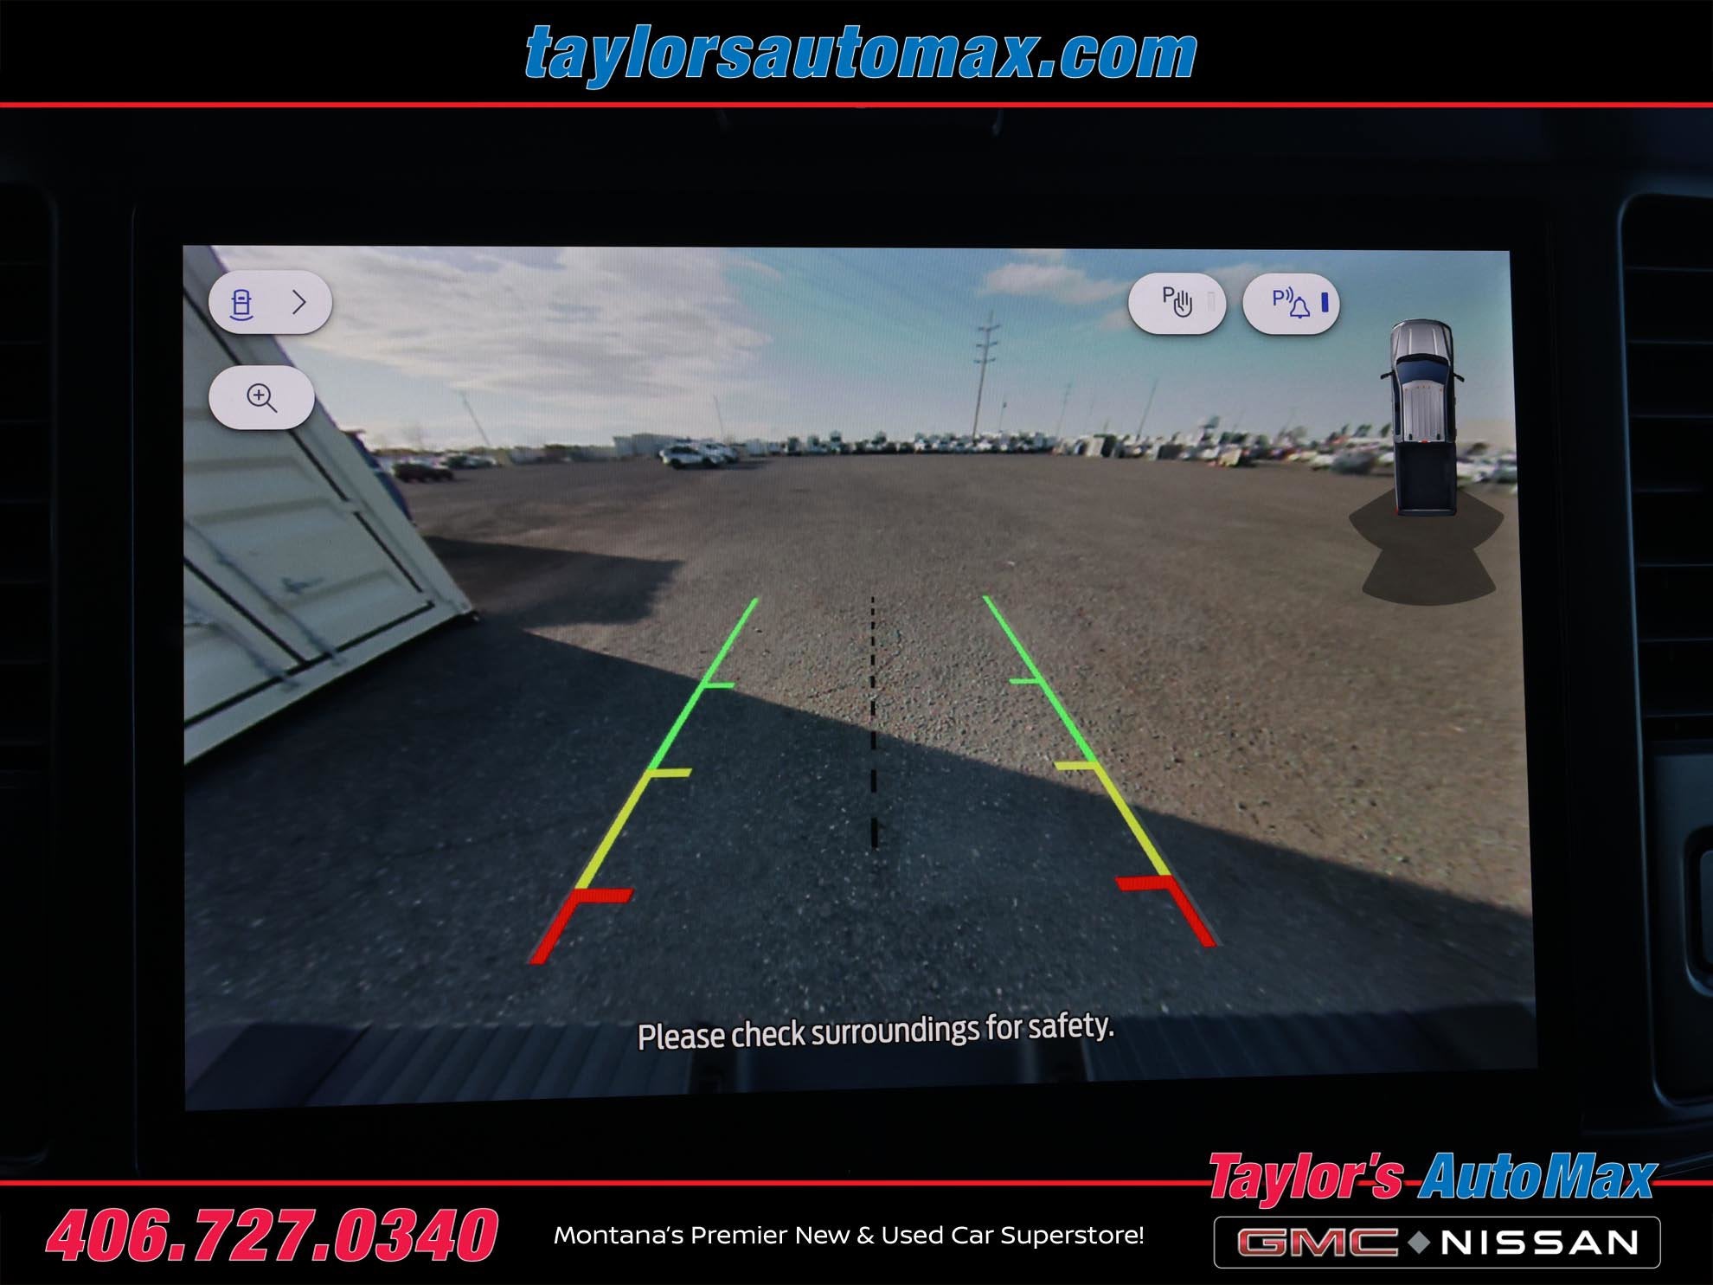This screenshot has height=1285, width=1713.
Task: Click the NISSAN brand logo
Action: 1540,1243
